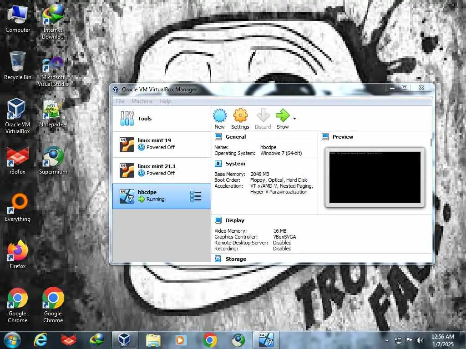Select the linux mint 19 machine
This screenshot has width=466, height=349.
pos(162,144)
